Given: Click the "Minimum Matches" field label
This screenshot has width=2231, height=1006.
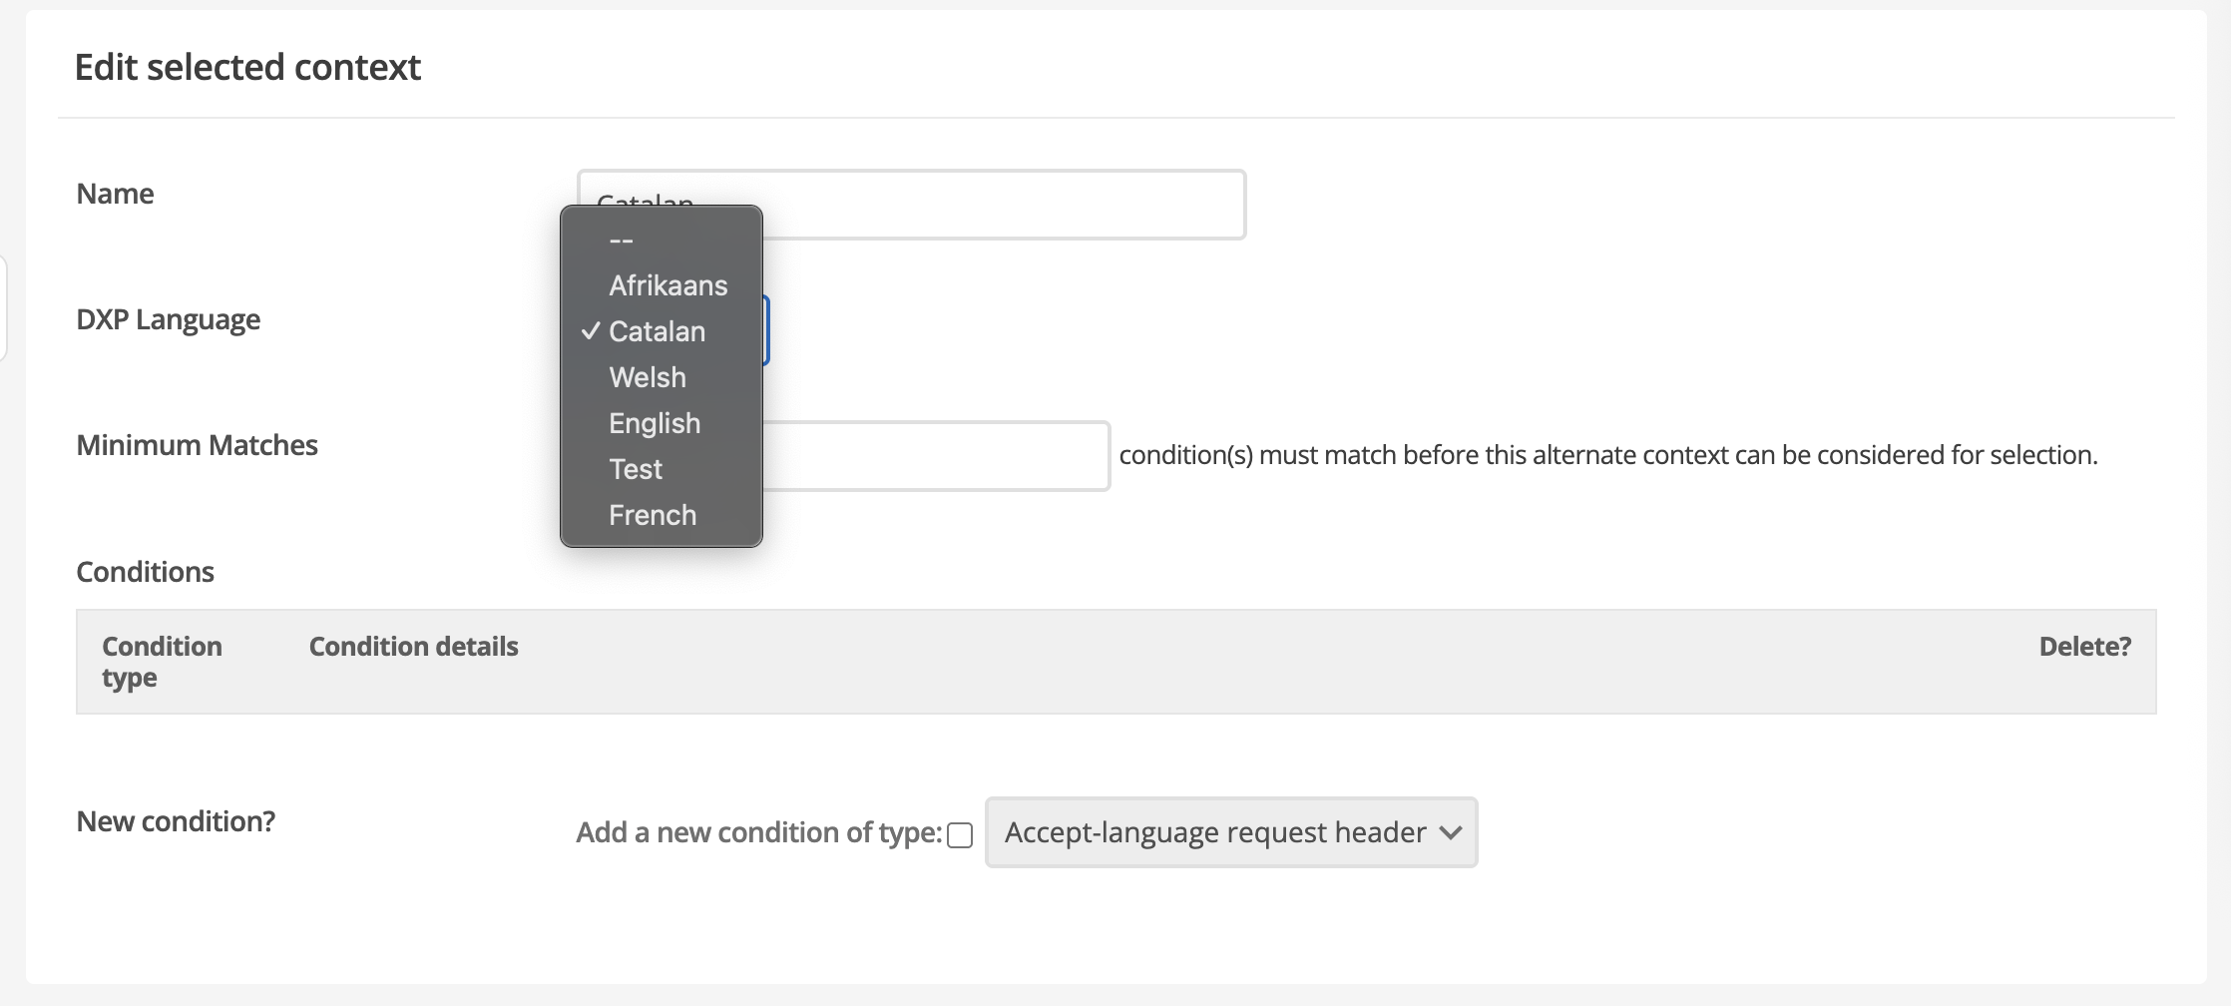Looking at the screenshot, I should point(197,445).
